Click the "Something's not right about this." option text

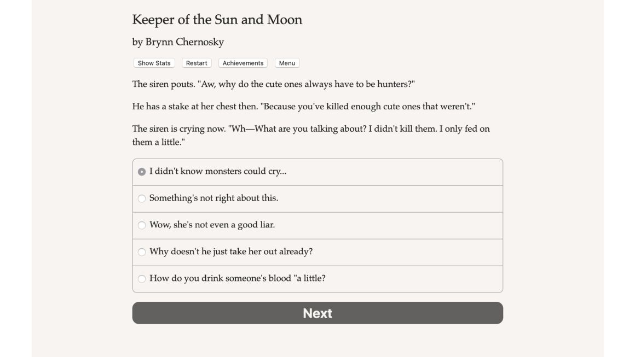tap(214, 198)
